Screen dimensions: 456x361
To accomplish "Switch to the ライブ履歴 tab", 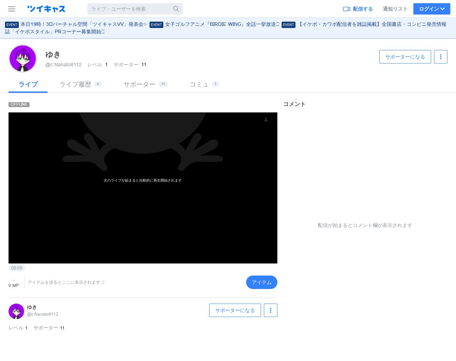I will pos(80,84).
